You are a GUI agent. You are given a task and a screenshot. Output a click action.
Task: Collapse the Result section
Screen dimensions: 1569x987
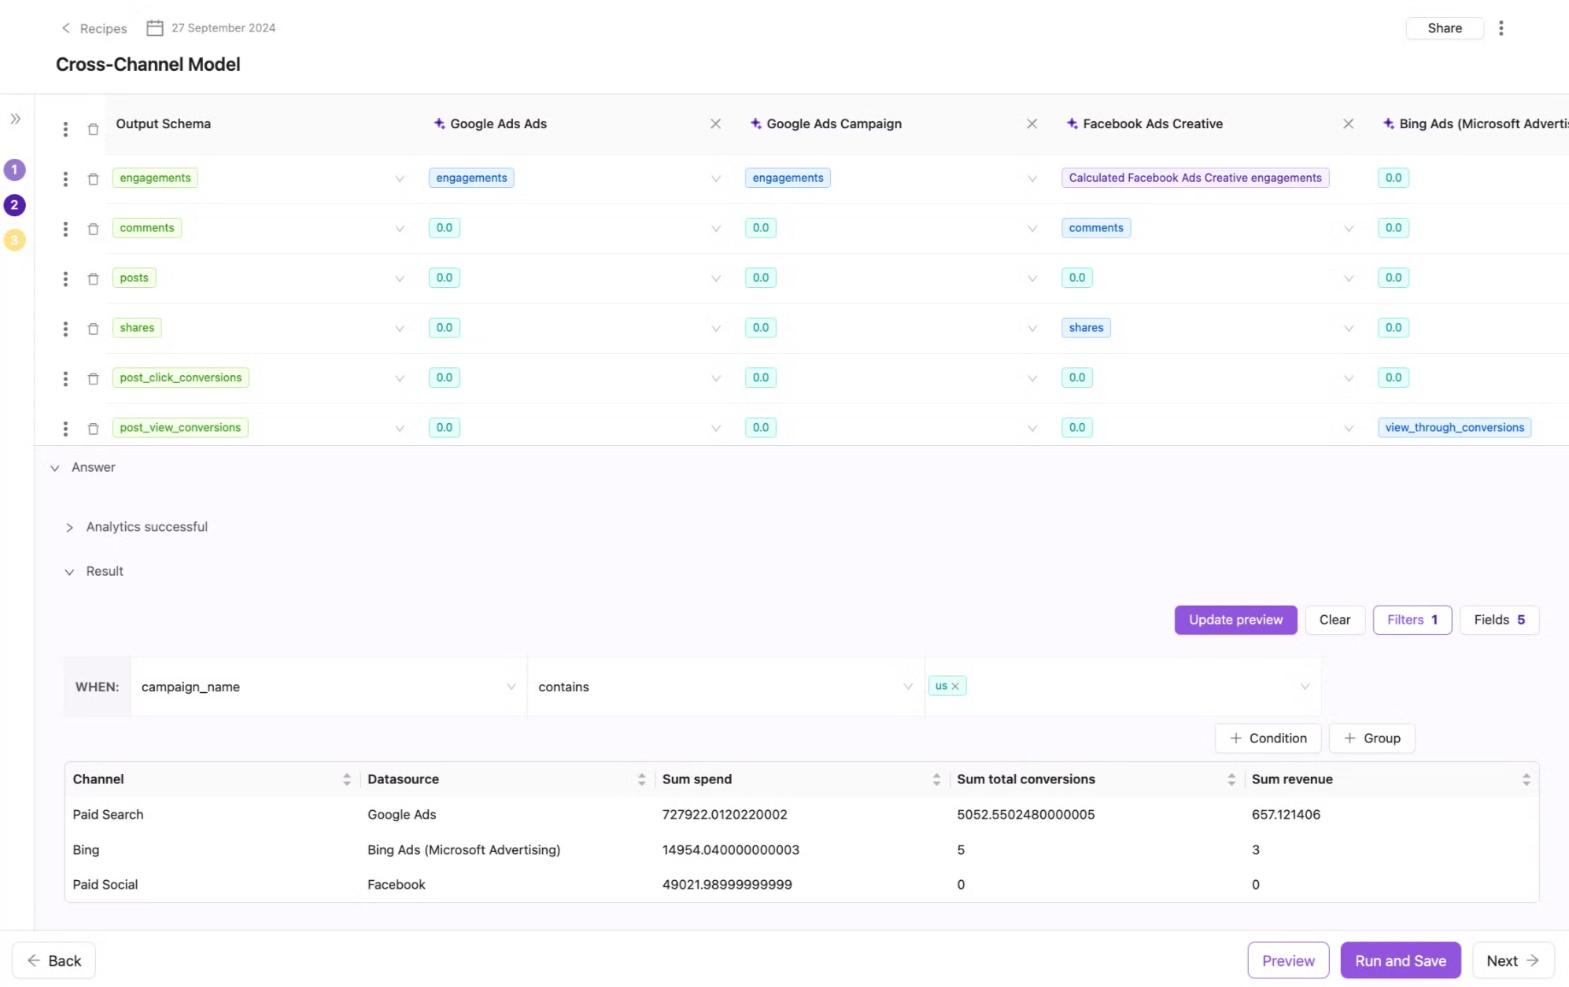pyautogui.click(x=69, y=572)
